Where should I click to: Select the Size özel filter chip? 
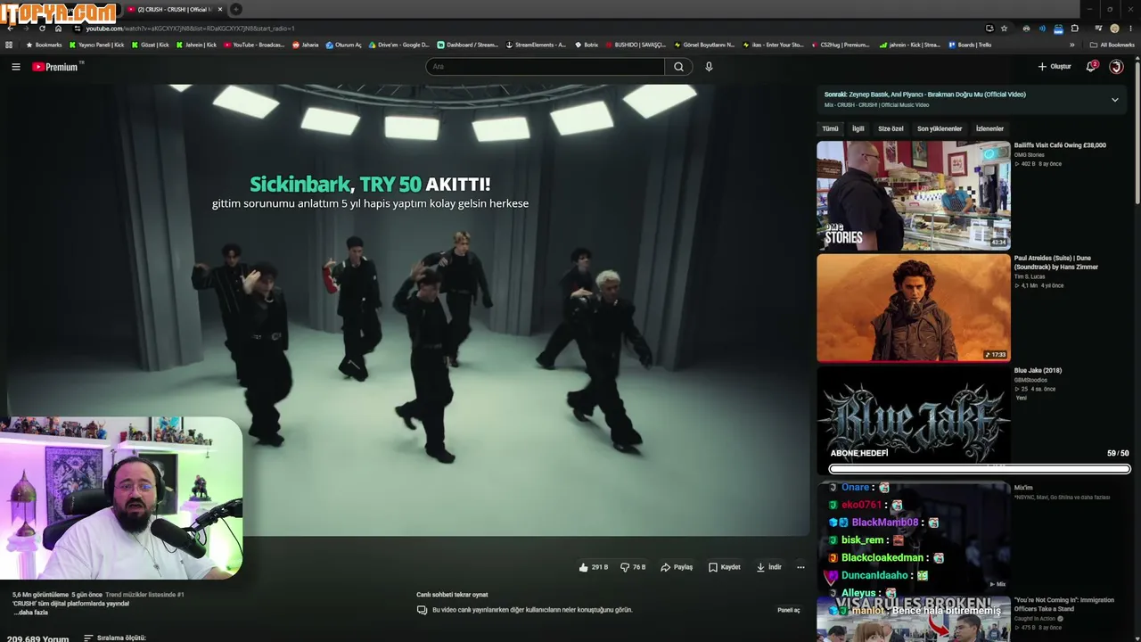(x=891, y=128)
